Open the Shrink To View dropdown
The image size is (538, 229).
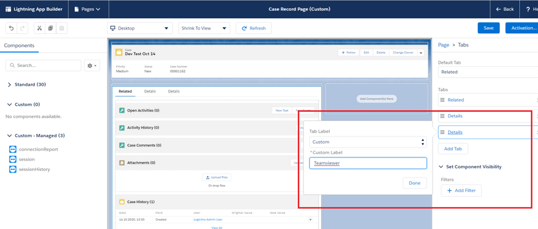pos(204,28)
